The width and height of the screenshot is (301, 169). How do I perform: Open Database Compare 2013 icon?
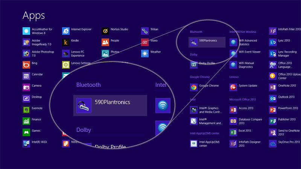pyautogui.click(x=233, y=121)
